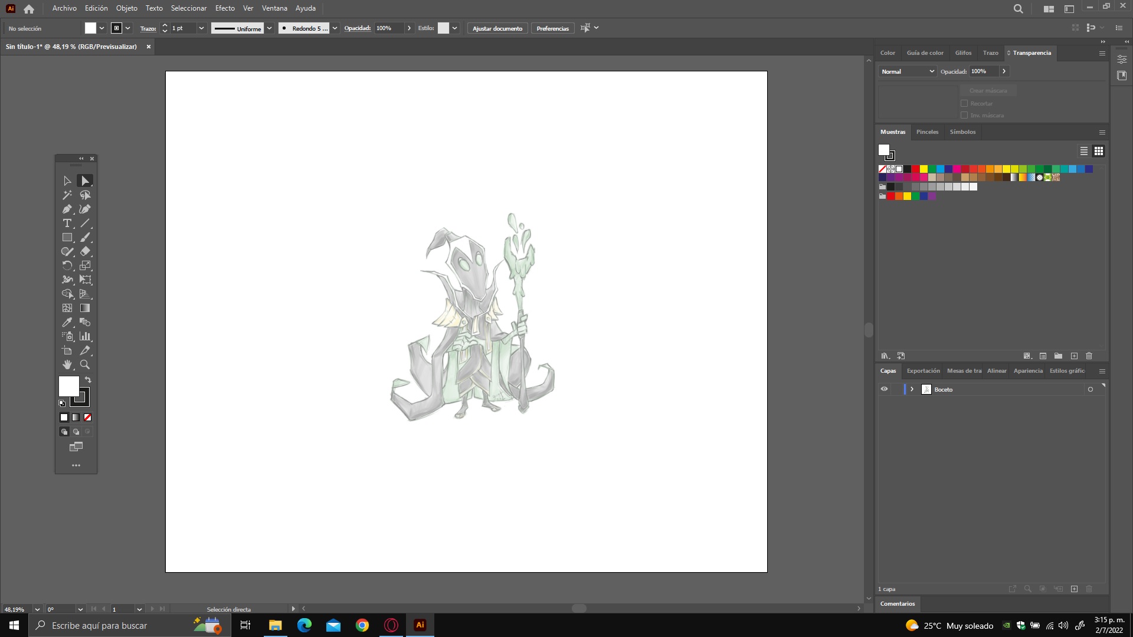This screenshot has height=637, width=1133.
Task: Open the fill color dropdown in control bar
Action: 101,28
